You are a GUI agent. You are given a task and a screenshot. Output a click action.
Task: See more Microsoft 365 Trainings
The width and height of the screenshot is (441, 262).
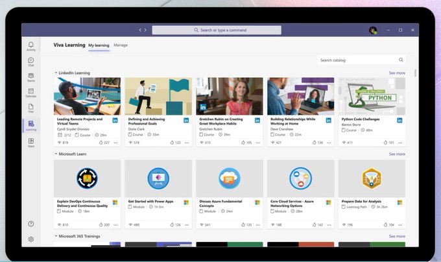[x=397, y=236]
